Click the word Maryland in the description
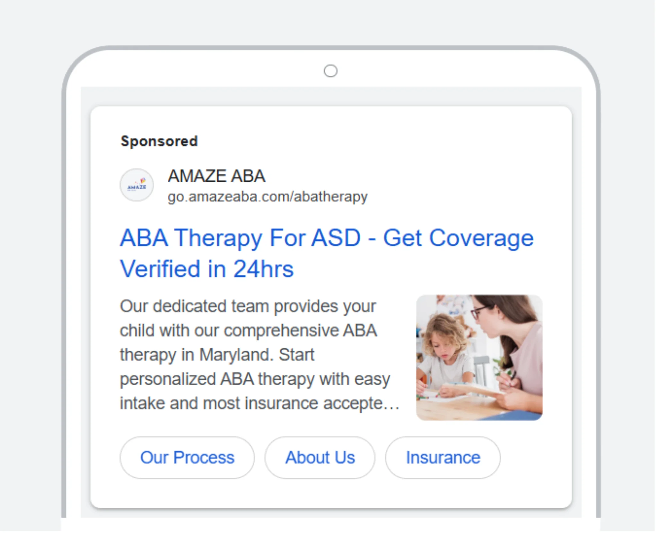Viewport: 656px width, 533px height. 236,355
